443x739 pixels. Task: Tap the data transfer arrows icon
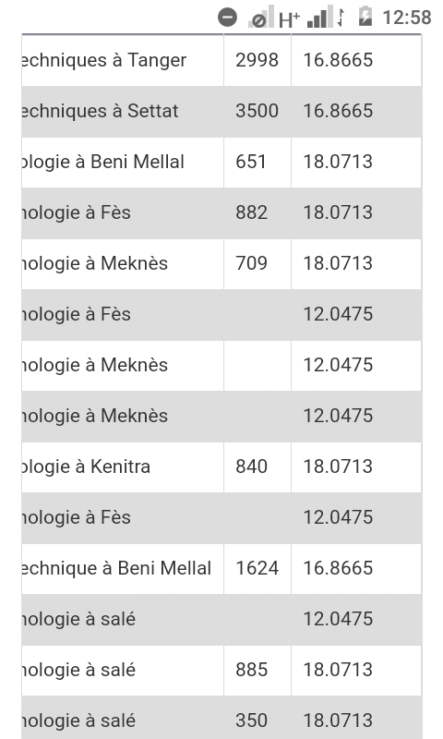point(341,18)
